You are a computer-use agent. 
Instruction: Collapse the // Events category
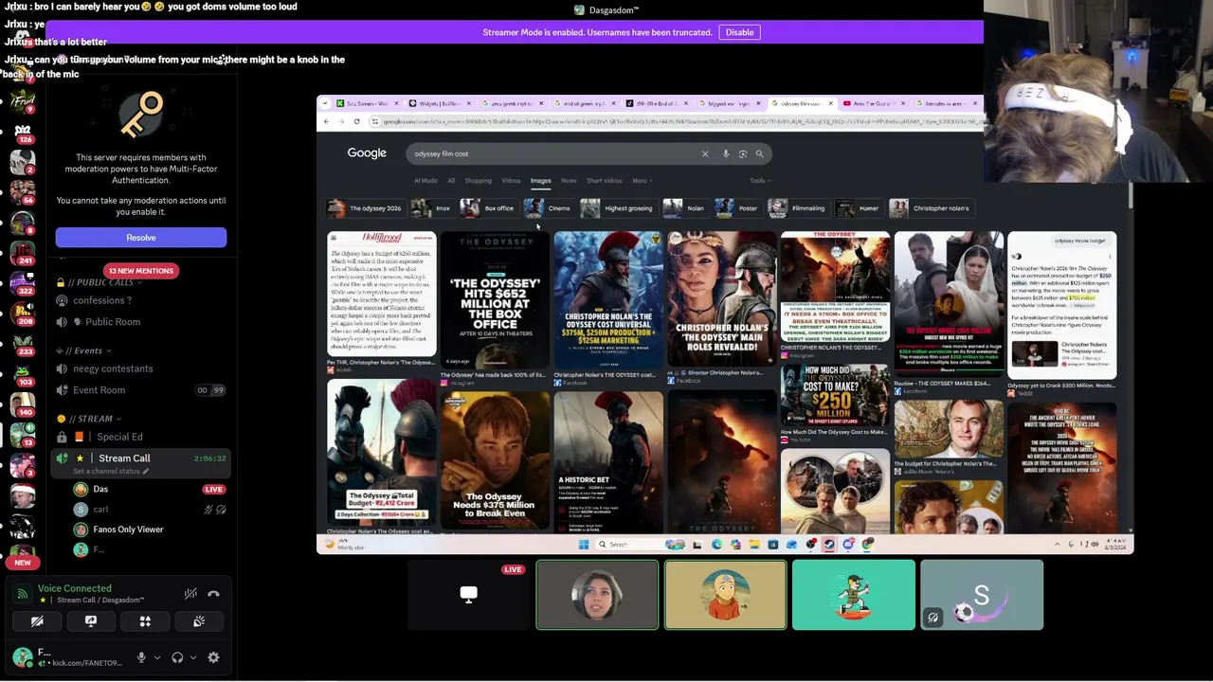pos(84,350)
